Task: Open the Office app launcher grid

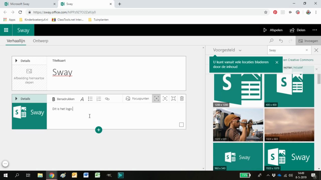Action: click(x=6, y=30)
